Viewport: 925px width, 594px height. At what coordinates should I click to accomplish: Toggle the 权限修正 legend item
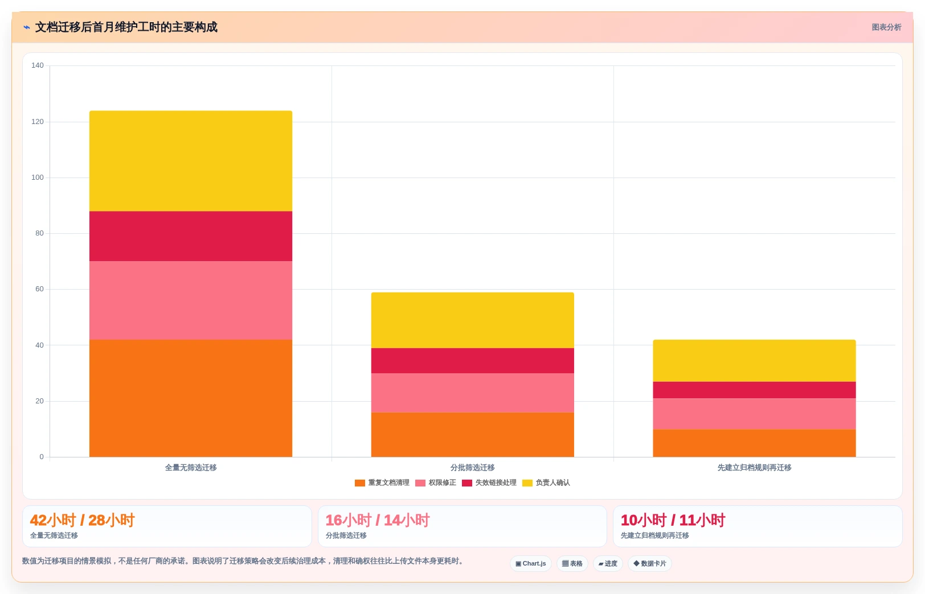(436, 482)
